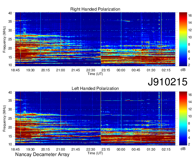Click 10 MHz tick on Left Handed frequency axis
195x158 pixels.
tap(10, 144)
